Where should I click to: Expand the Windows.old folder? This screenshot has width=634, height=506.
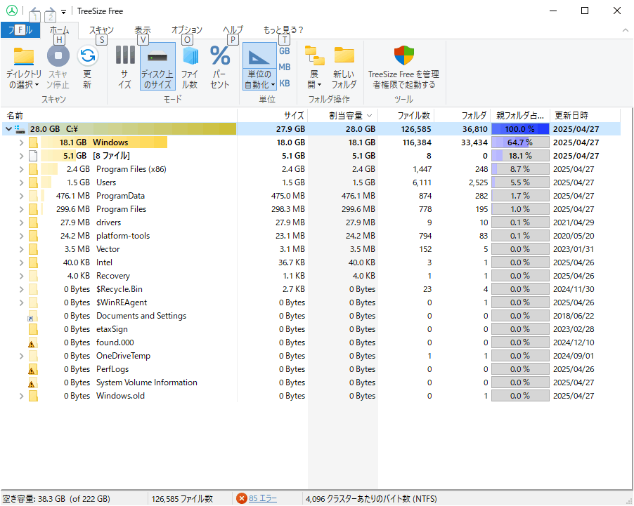[21, 396]
